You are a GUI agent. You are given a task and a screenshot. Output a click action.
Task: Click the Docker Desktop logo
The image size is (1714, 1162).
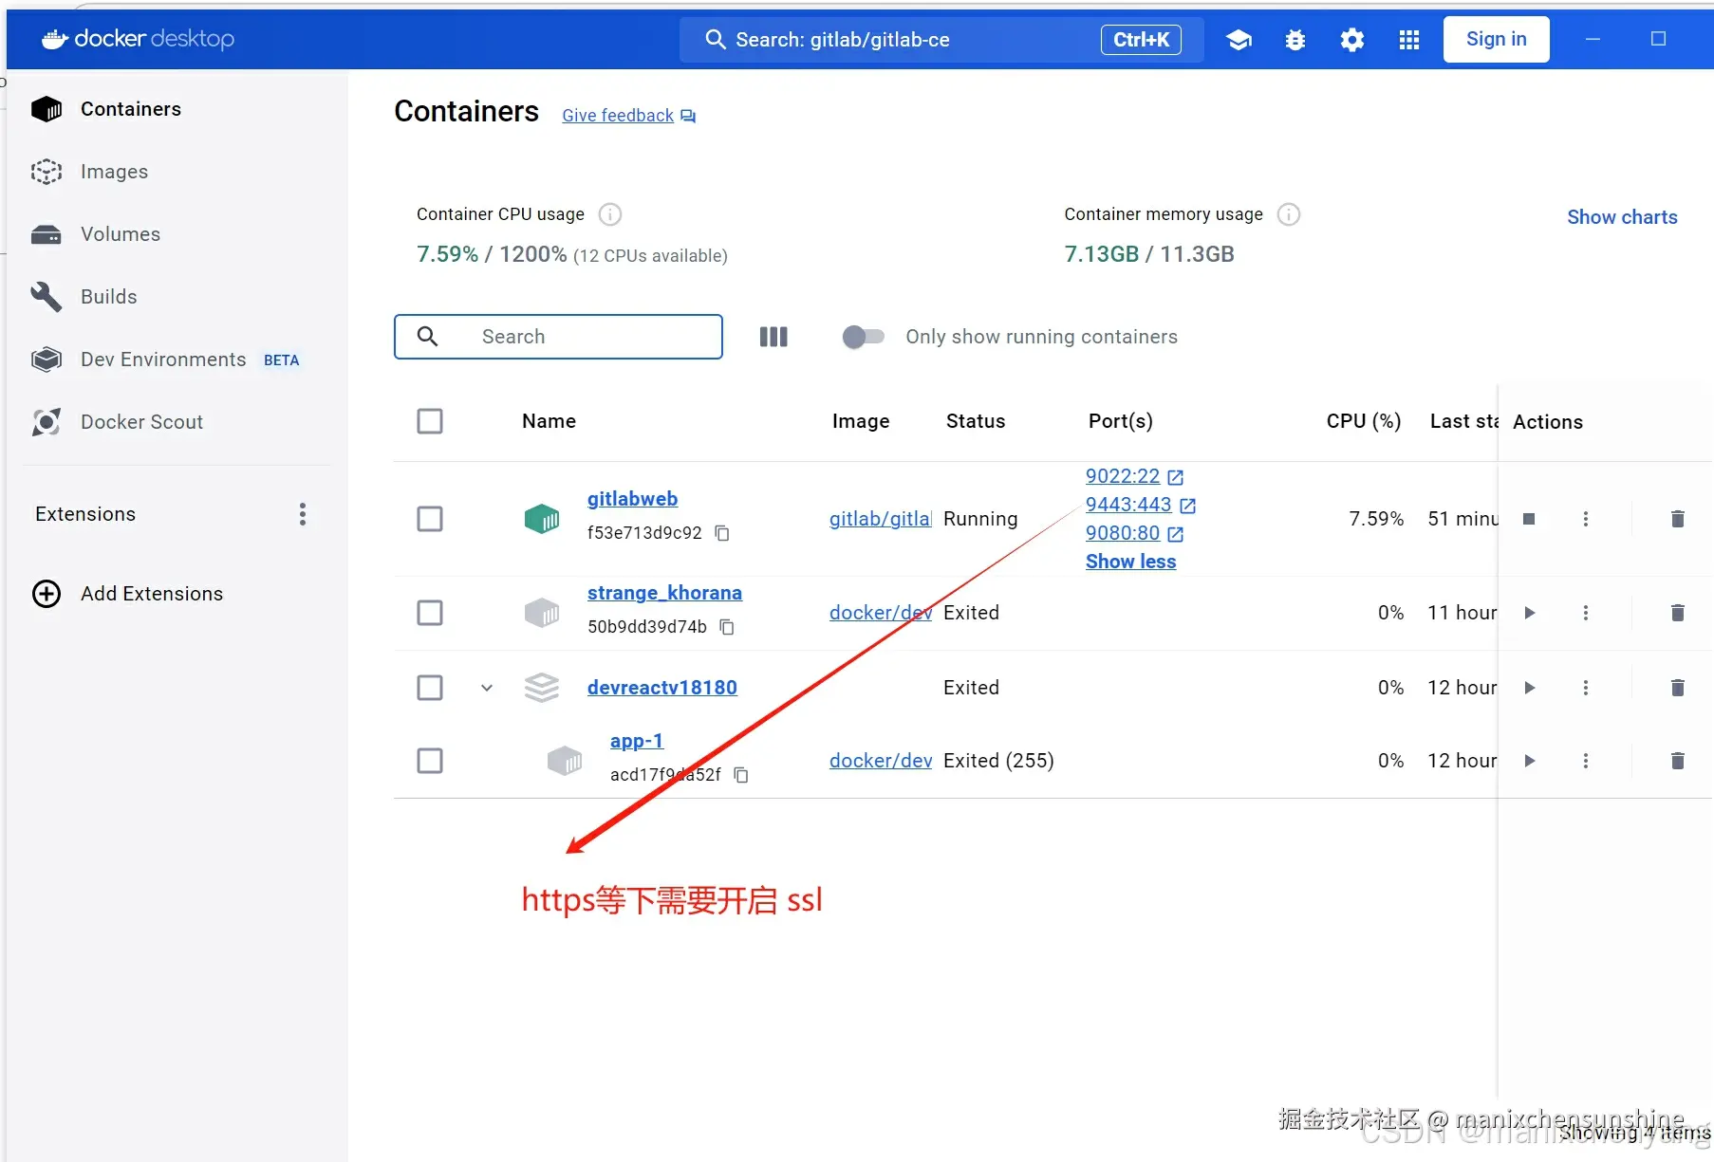pos(139,39)
